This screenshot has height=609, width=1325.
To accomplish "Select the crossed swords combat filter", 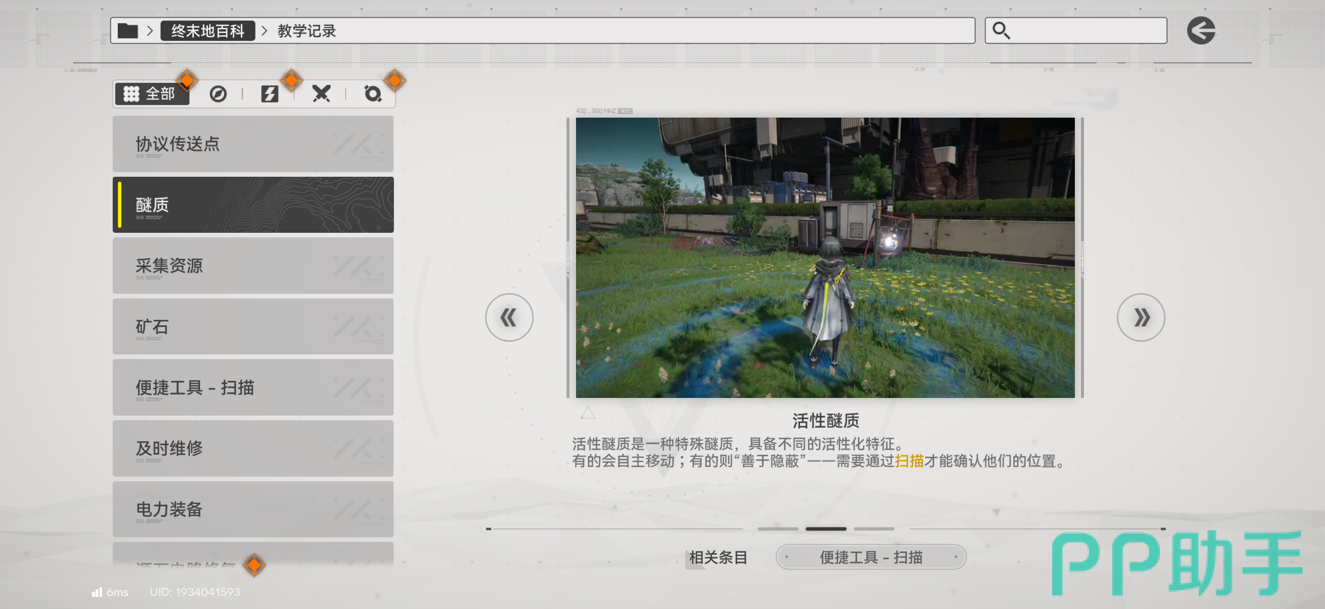I will pos(321,94).
